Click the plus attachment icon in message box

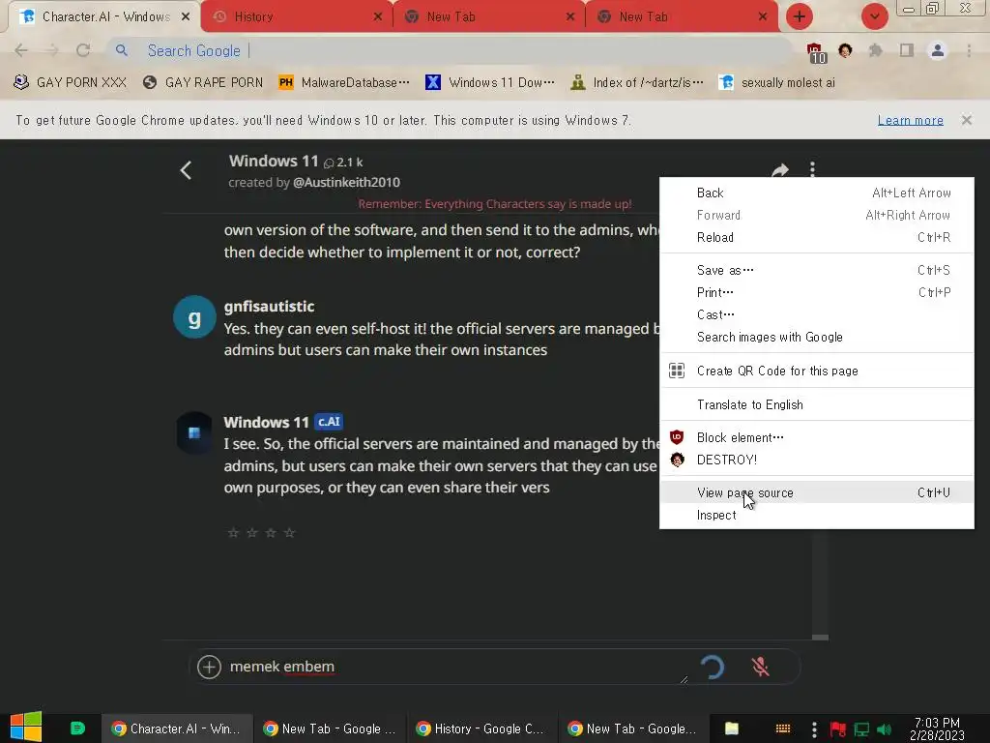pos(209,667)
